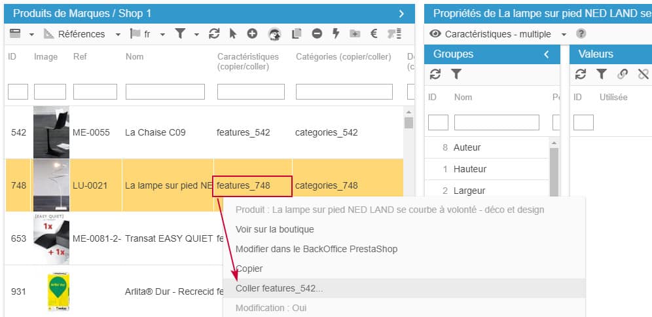Expand the Produits de Marques panel arrow

[x=401, y=14]
